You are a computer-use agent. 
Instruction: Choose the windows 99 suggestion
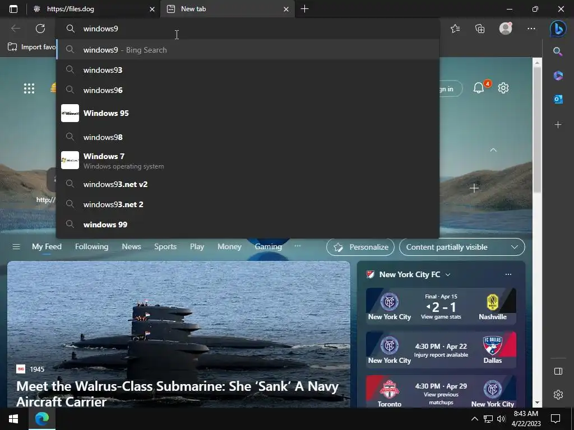coord(248,225)
